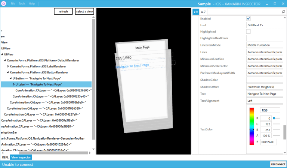Image resolution: width=287 pixels, height=168 pixels.
Task: Click the '7,553,560' label in 3D preview
Action: 124,58
